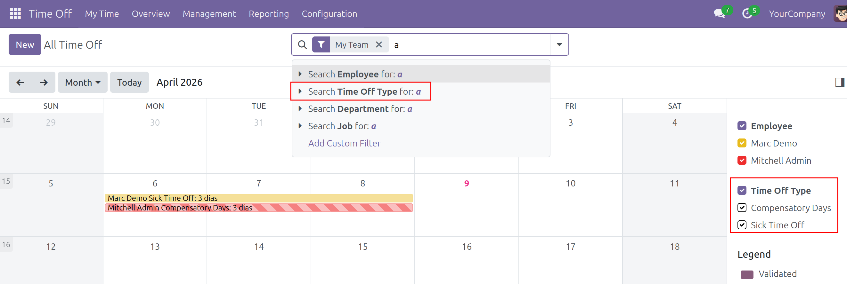Open the Configuration menu

pos(329,14)
